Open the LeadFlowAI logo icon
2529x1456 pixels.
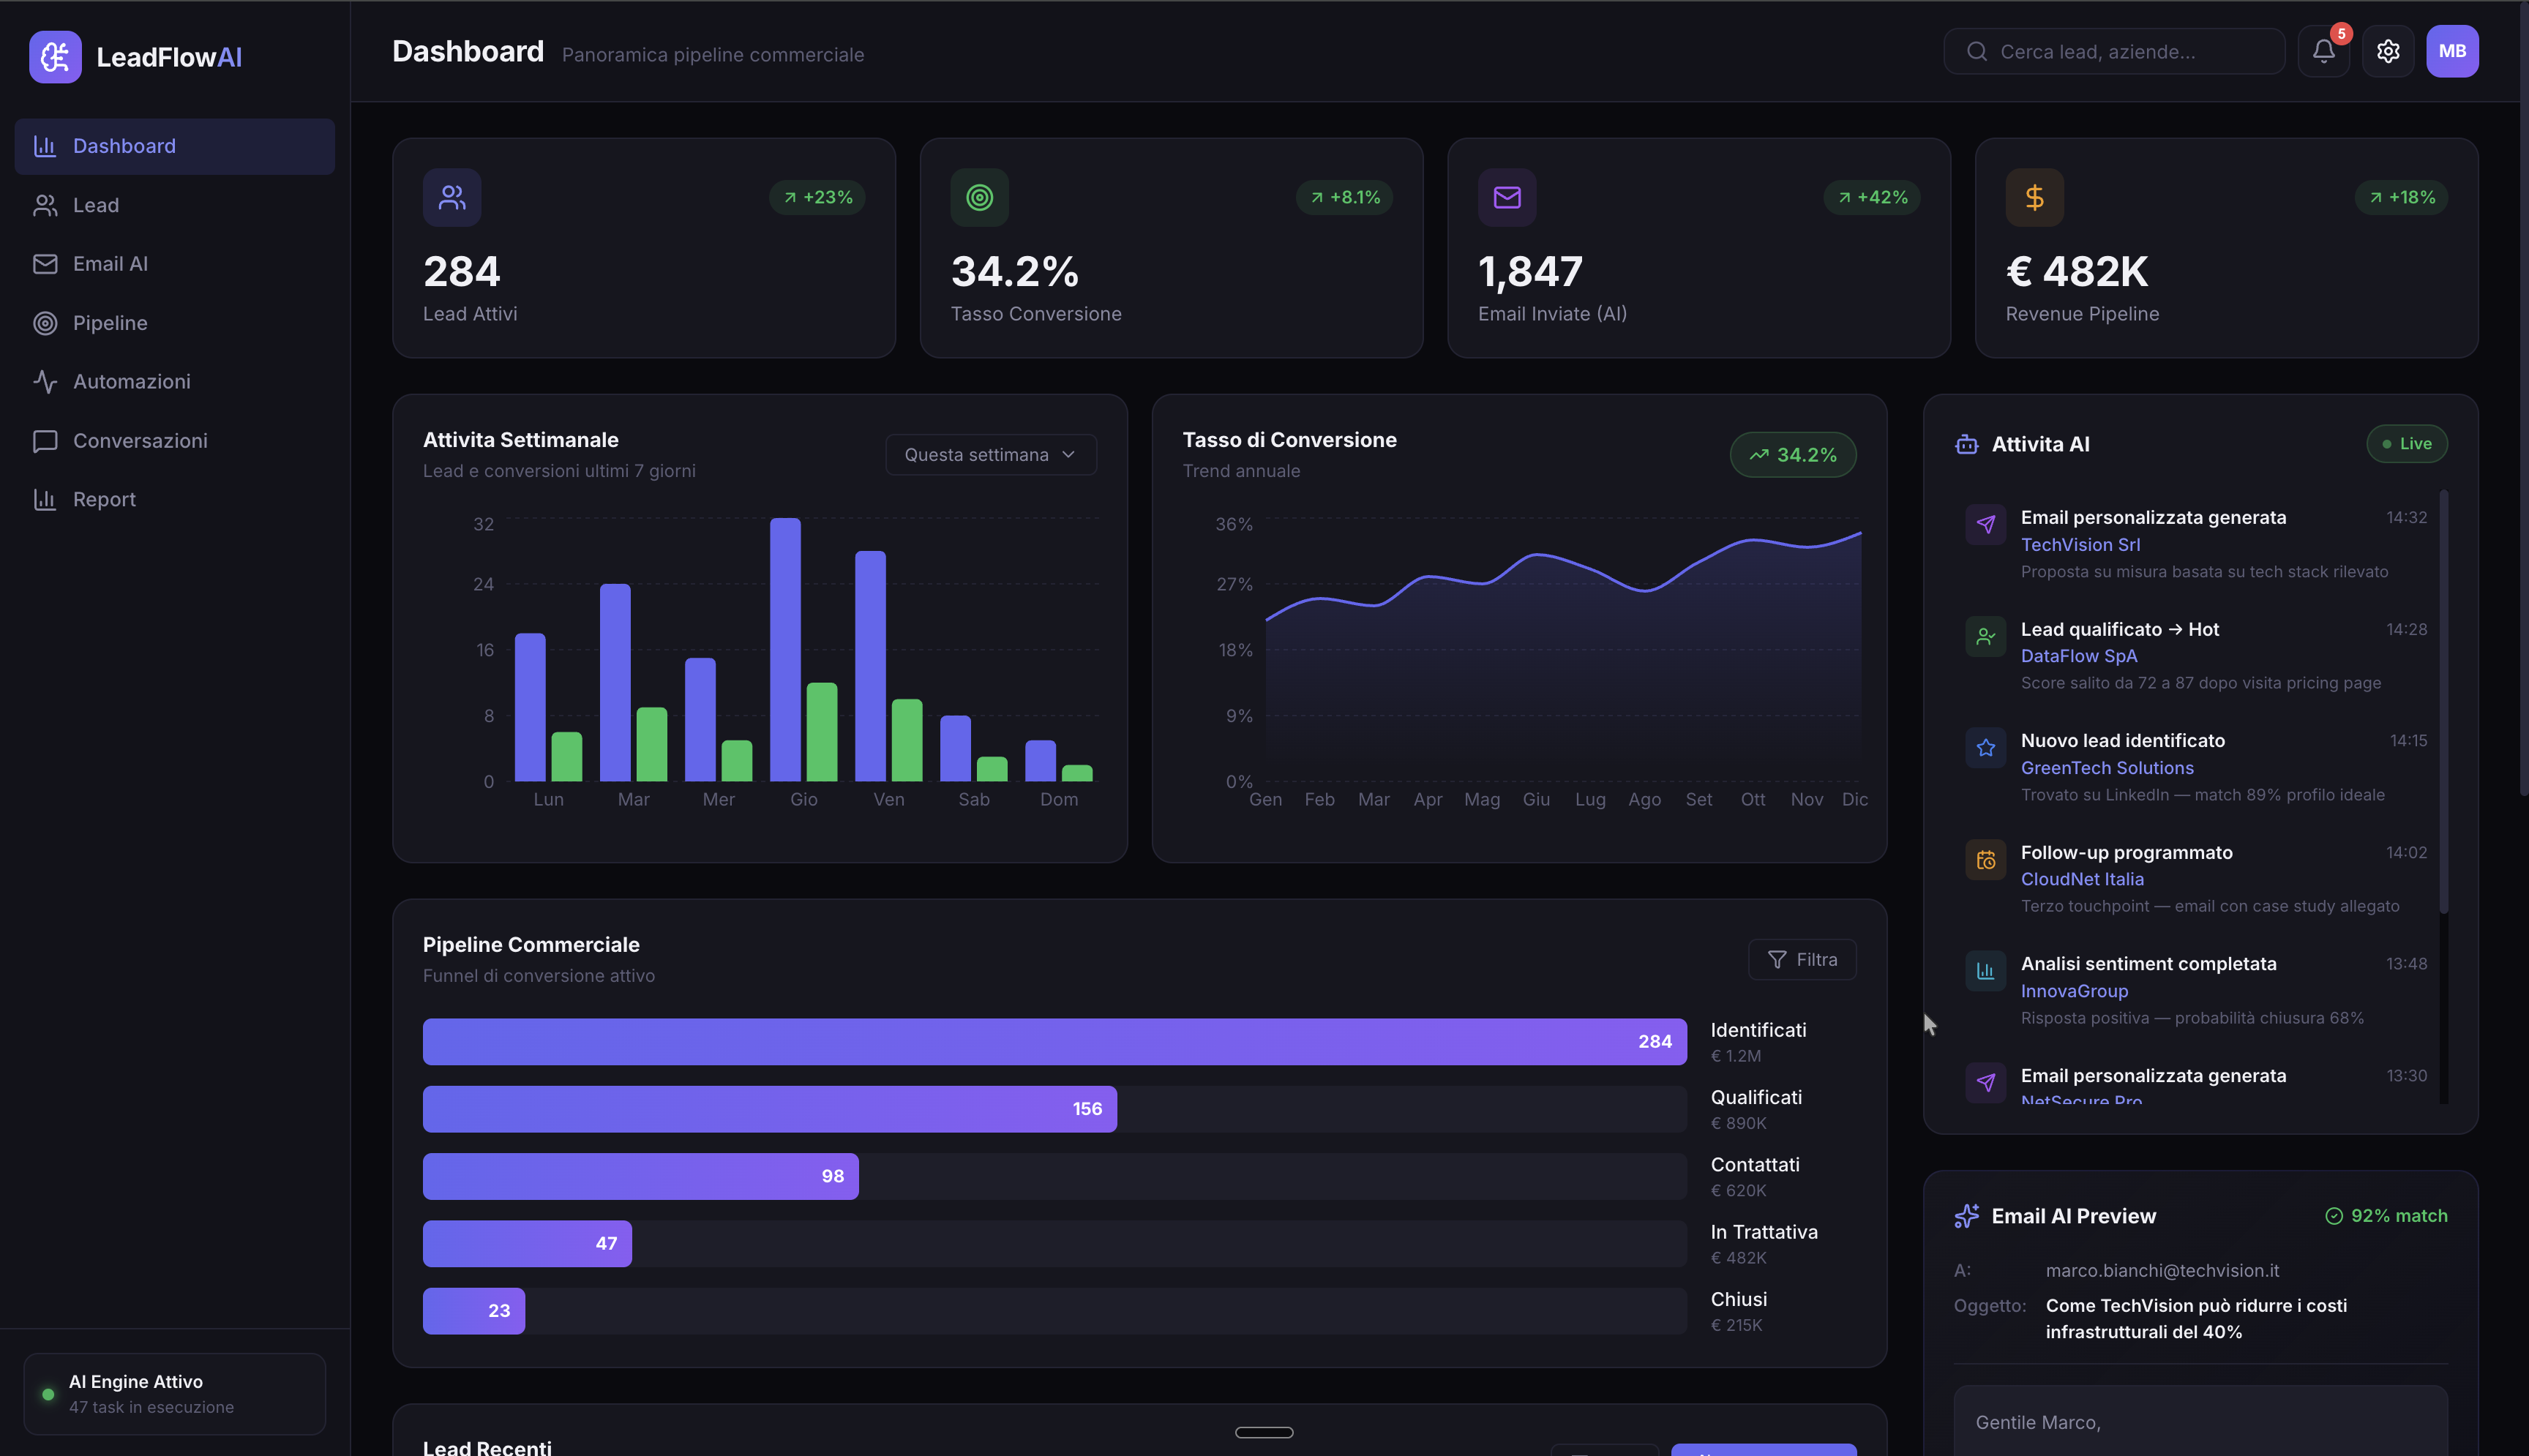coord(55,57)
